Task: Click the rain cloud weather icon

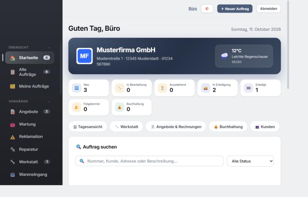Action: point(224,56)
